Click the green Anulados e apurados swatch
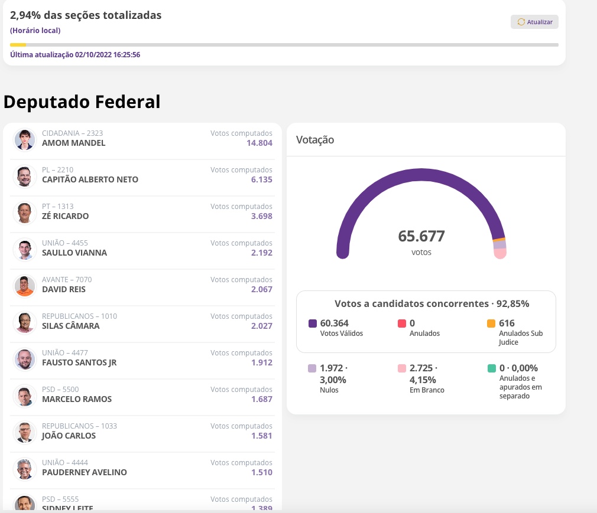597x513 pixels. [492, 368]
